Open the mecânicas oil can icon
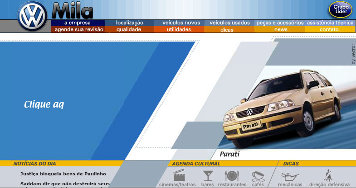356x188 pixels. [290, 176]
